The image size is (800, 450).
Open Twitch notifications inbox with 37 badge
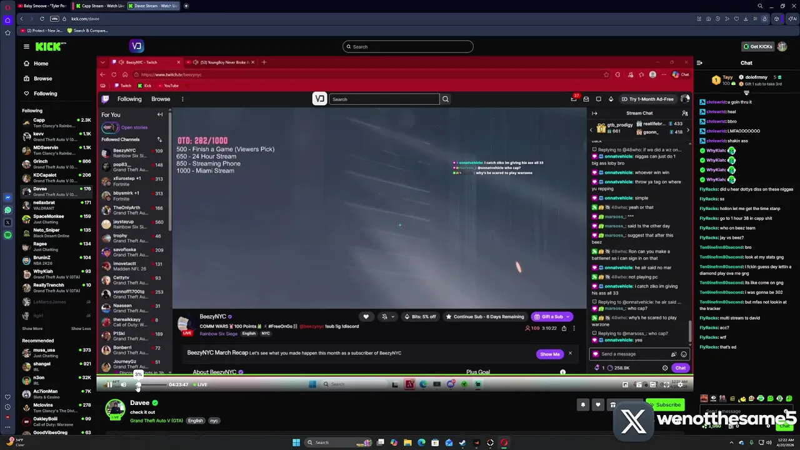574,99
